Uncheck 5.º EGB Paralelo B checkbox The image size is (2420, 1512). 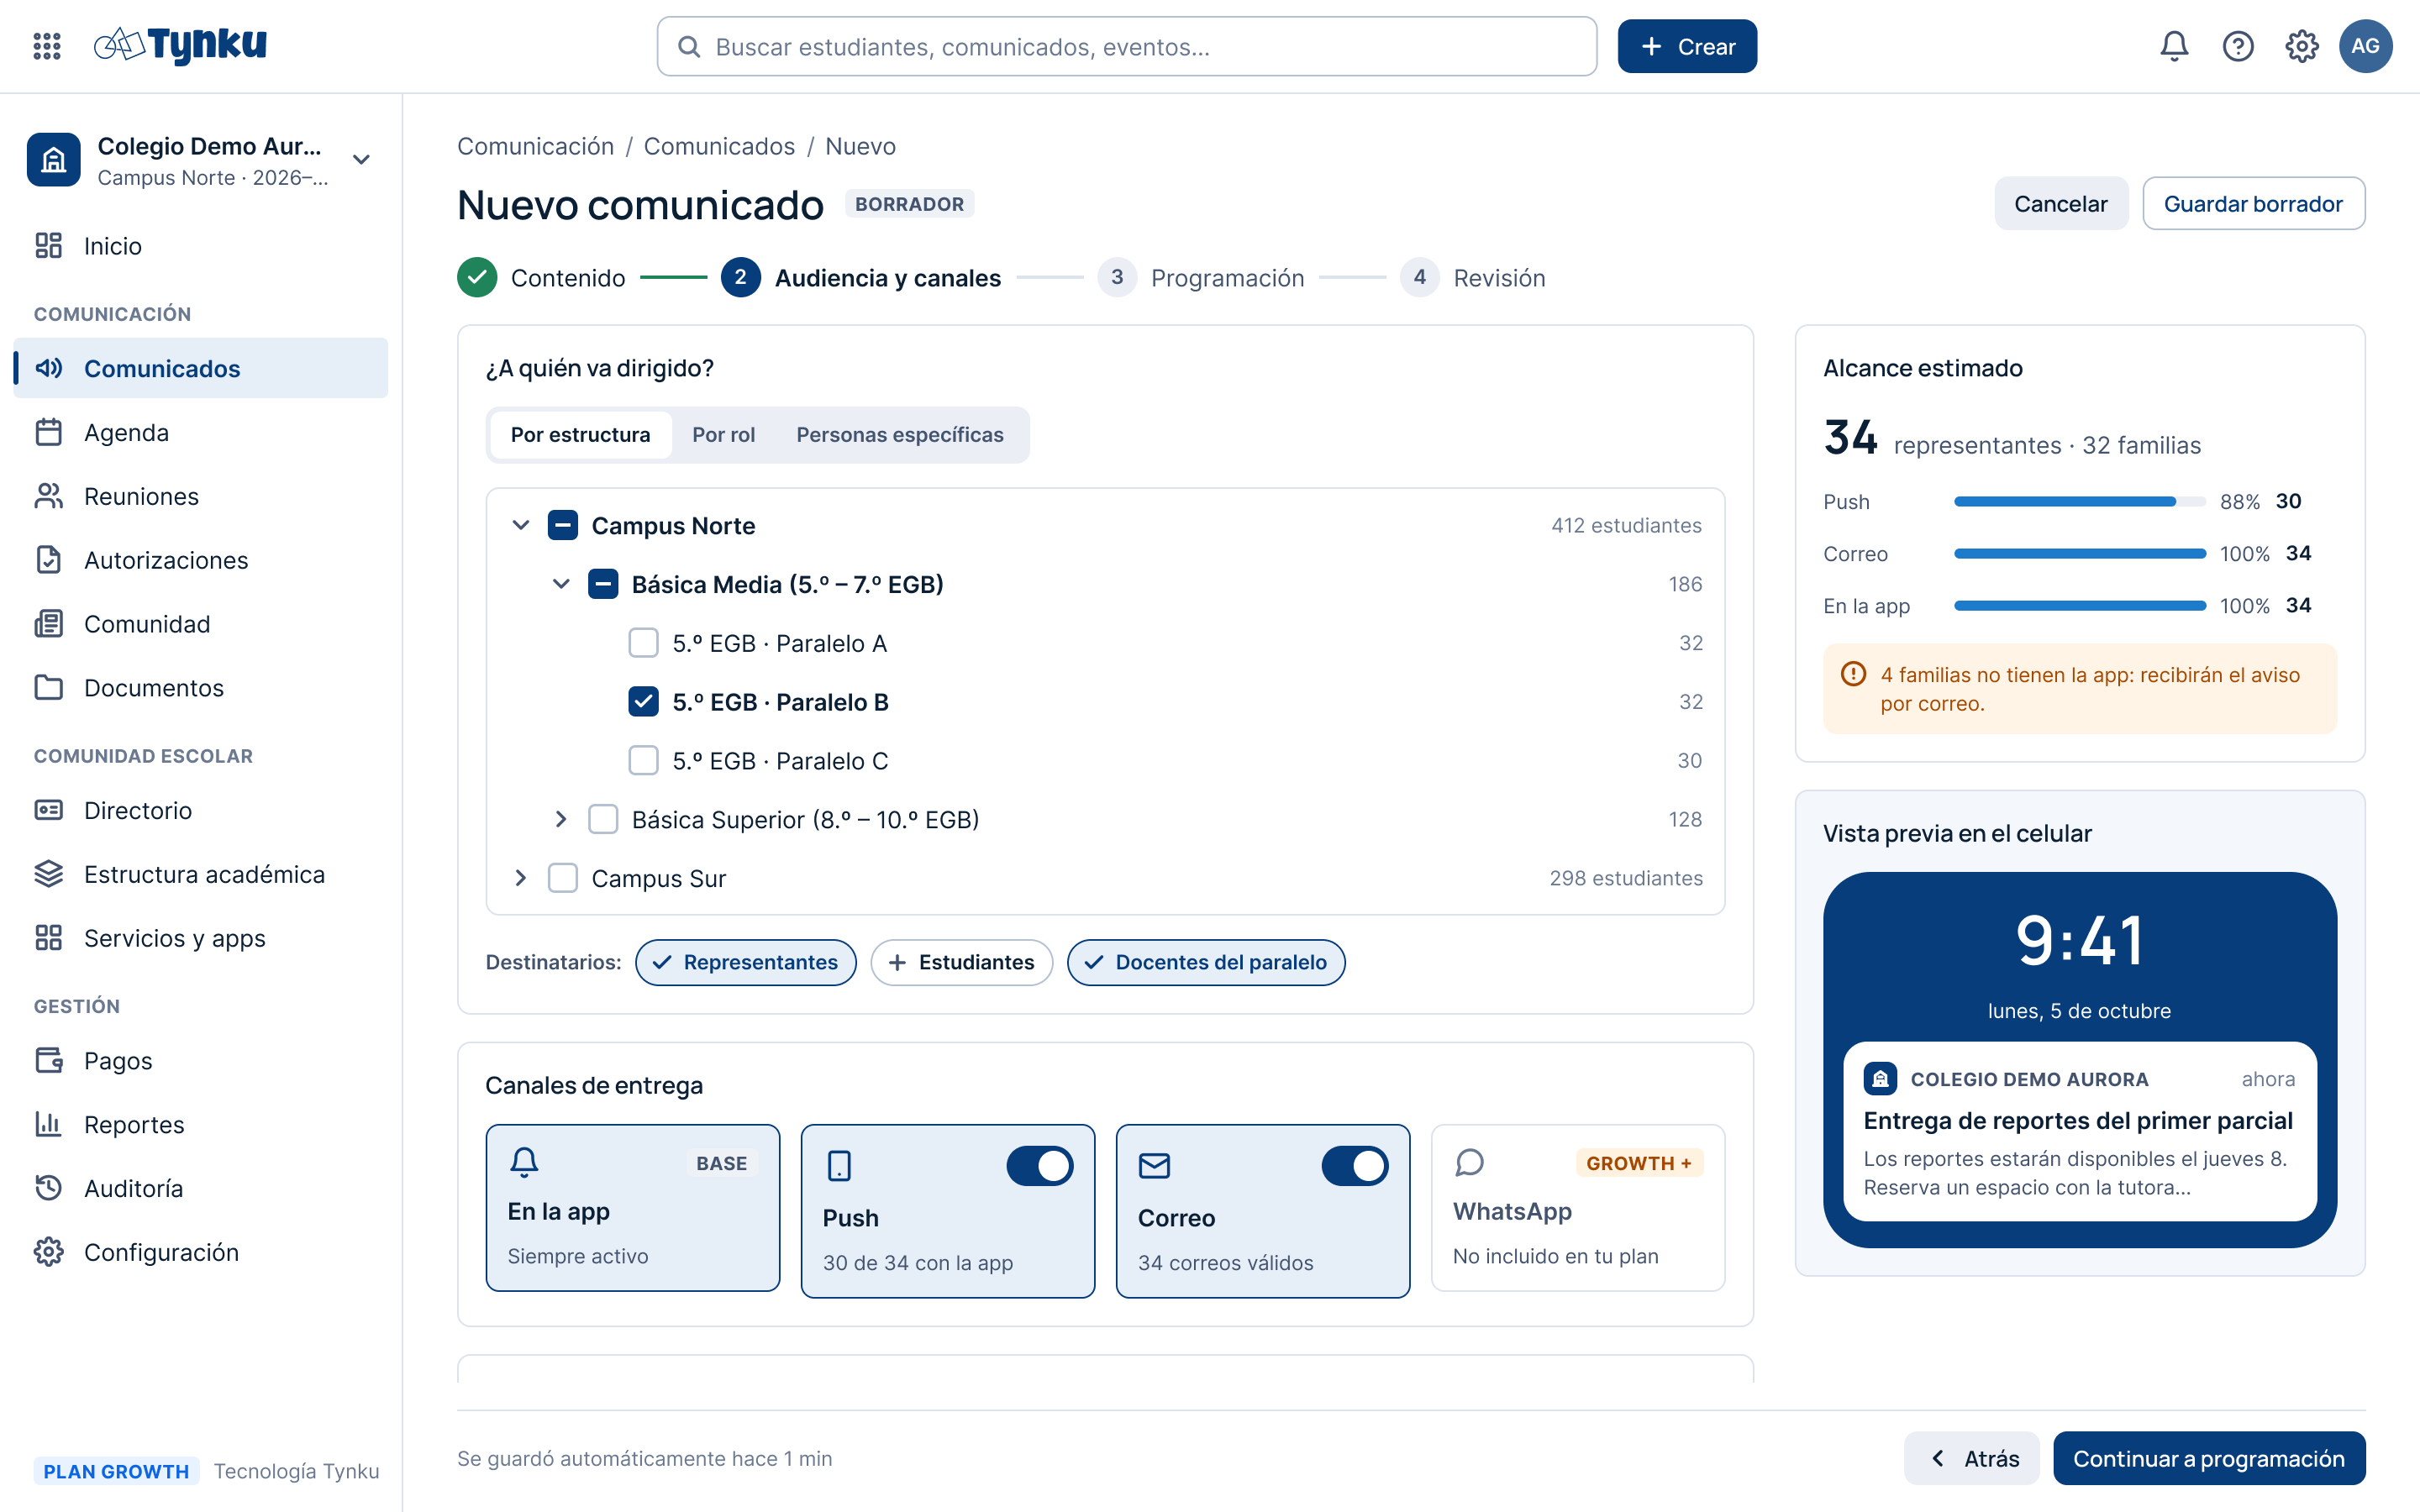pyautogui.click(x=643, y=702)
